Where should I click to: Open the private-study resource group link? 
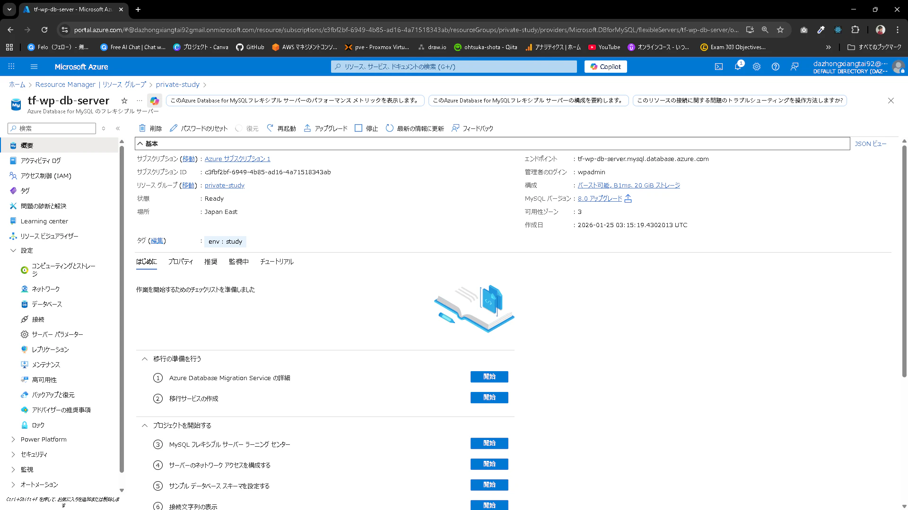[224, 185]
